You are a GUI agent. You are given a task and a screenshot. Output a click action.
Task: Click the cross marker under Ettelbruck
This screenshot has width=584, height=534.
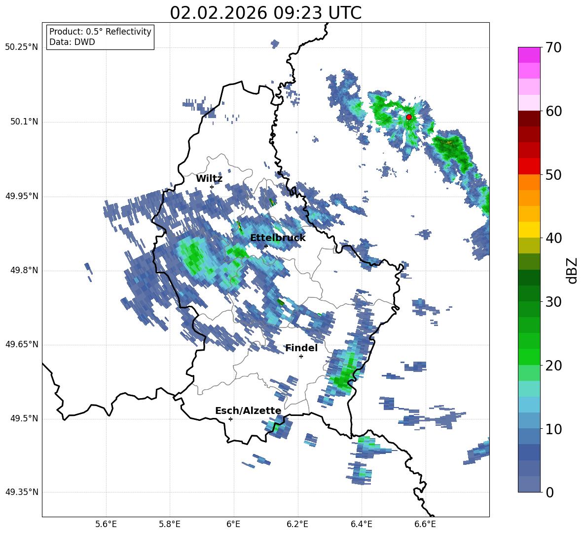pyautogui.click(x=265, y=246)
